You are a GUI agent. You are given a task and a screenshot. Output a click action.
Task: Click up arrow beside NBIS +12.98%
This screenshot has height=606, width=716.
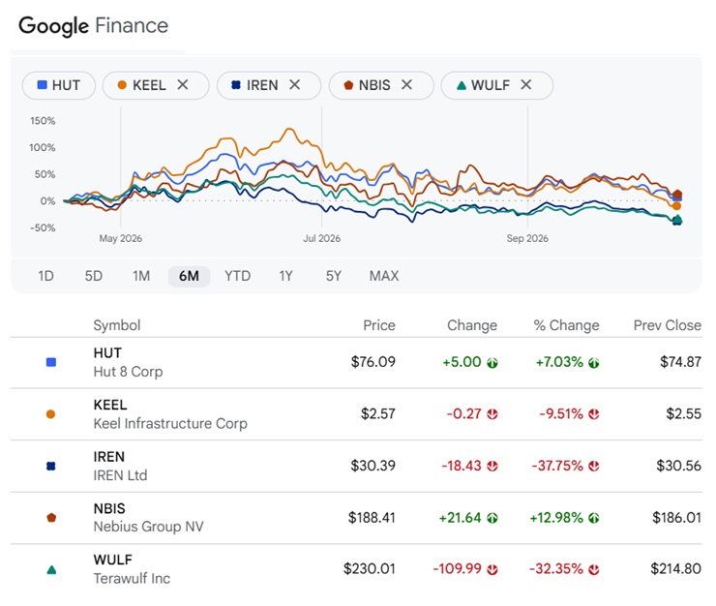pyautogui.click(x=594, y=518)
